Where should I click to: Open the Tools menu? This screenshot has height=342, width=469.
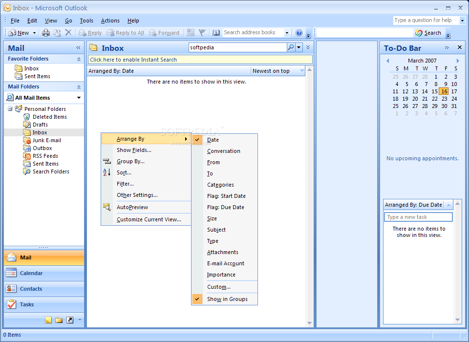coord(86,21)
